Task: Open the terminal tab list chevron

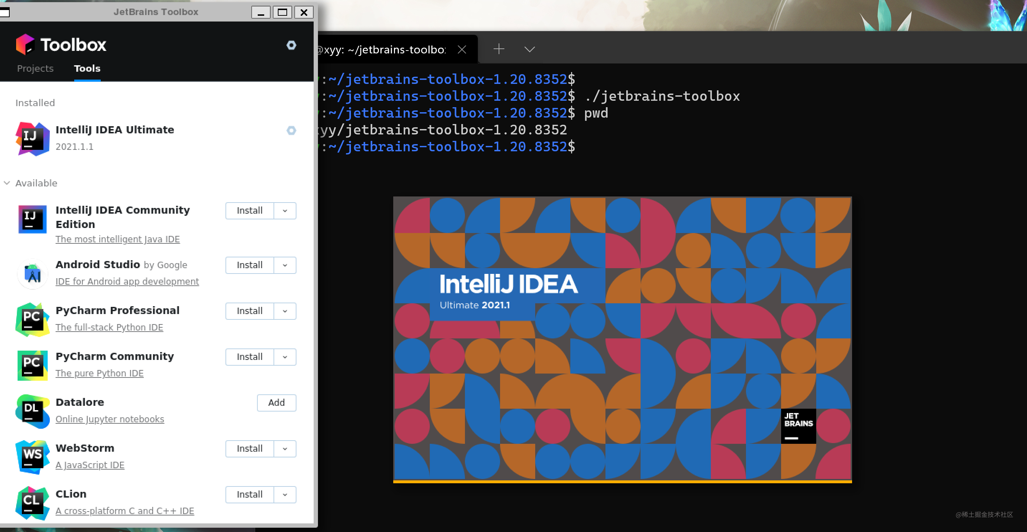Action: click(x=529, y=49)
